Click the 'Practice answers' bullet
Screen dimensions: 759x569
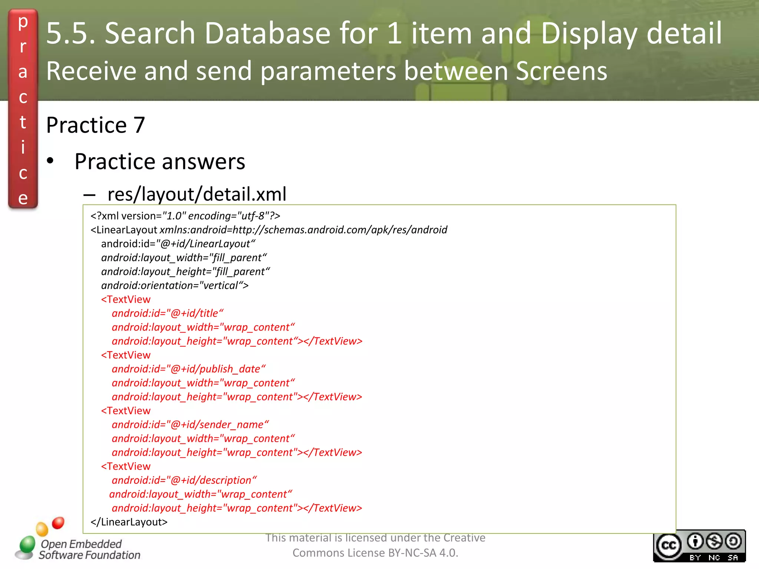click(160, 162)
